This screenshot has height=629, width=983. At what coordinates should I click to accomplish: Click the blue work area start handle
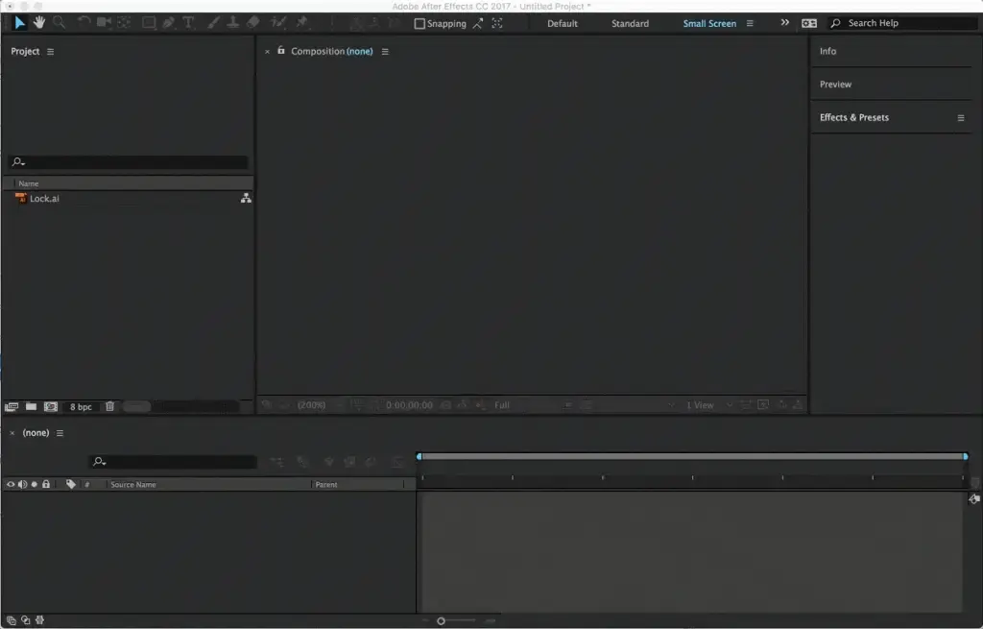(x=419, y=456)
